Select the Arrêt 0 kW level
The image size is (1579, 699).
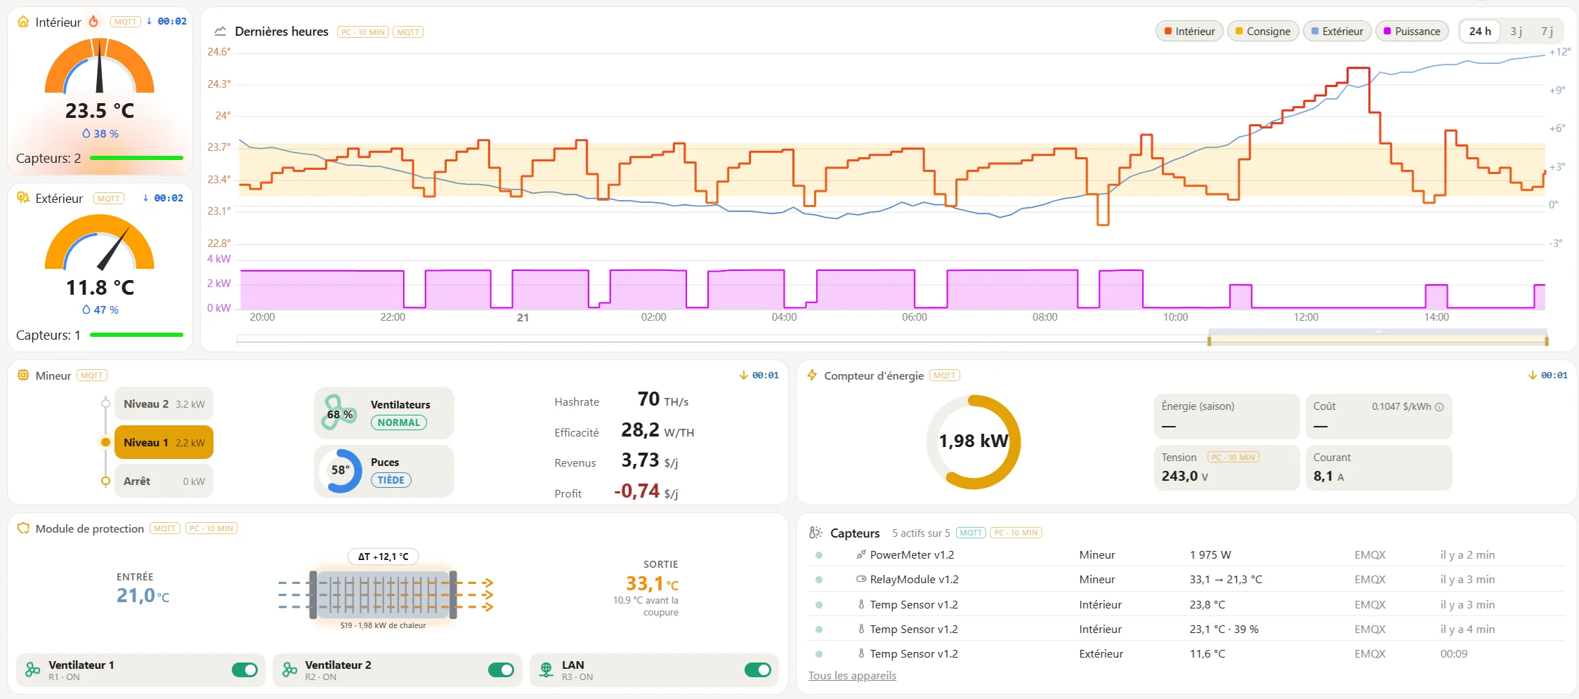coord(164,481)
